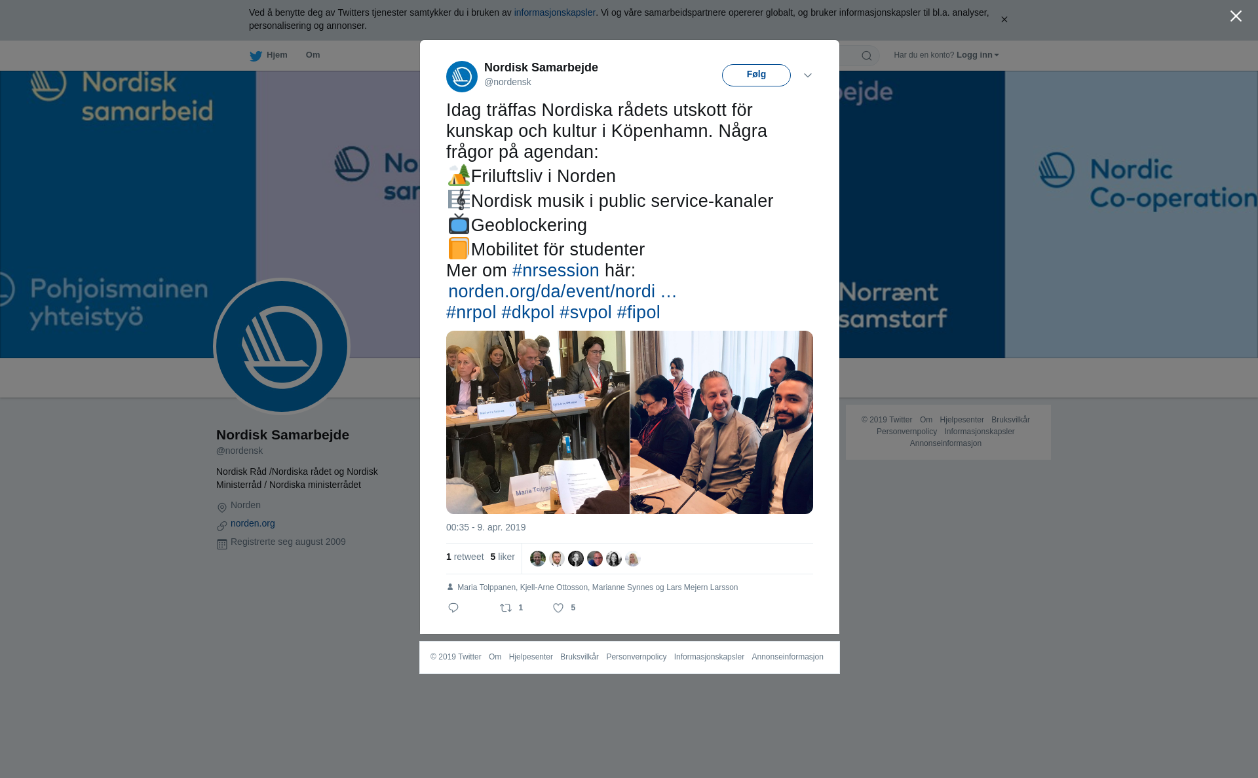Expand the tweet options chevron
Image resolution: width=1258 pixels, height=778 pixels.
click(808, 76)
